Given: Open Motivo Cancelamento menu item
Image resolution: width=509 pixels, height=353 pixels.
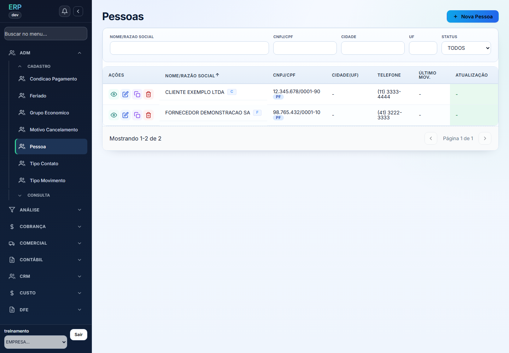Looking at the screenshot, I should pos(51,130).
